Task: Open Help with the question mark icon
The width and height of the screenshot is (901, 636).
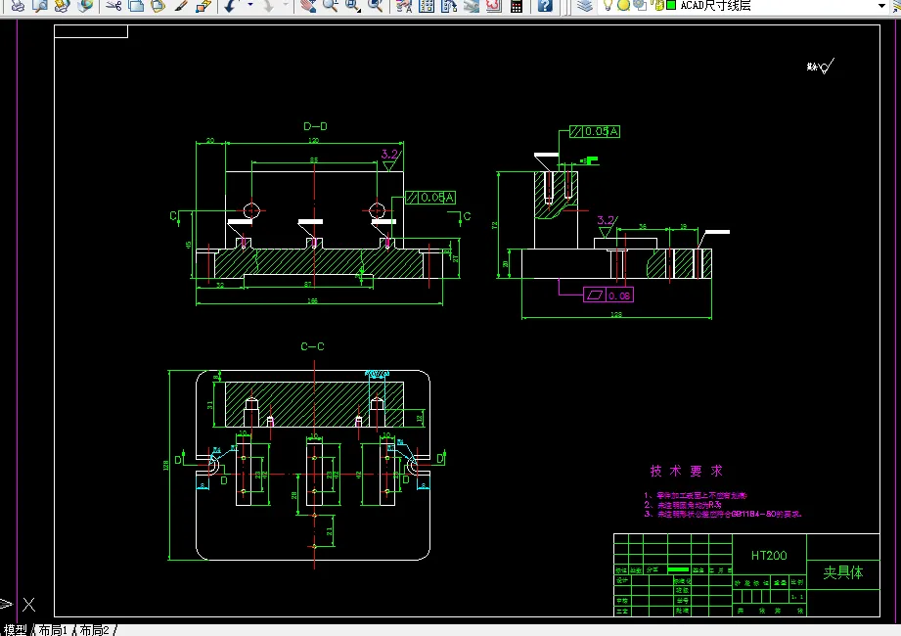Action: pos(545,6)
